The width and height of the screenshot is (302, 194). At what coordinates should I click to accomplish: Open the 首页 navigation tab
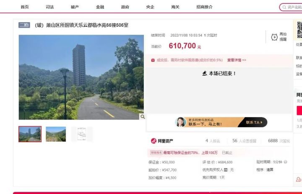click(x=25, y=7)
